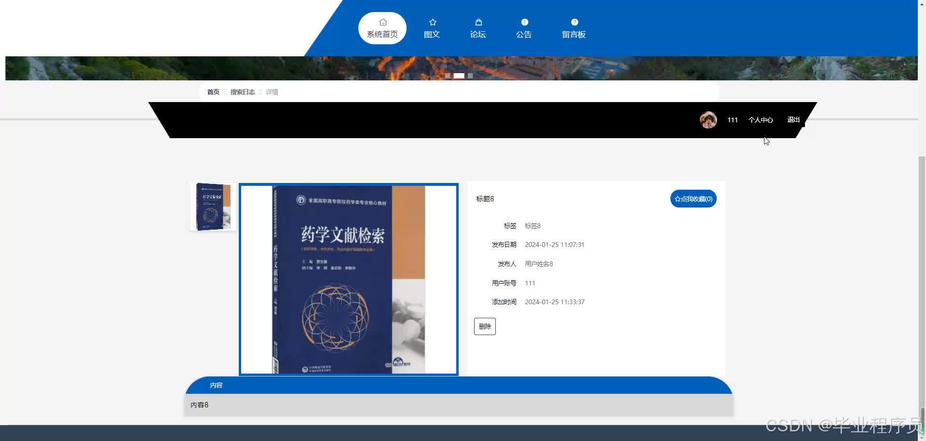Click the added time 2024-01-25 11:33:37
926x441 pixels.
coord(555,302)
